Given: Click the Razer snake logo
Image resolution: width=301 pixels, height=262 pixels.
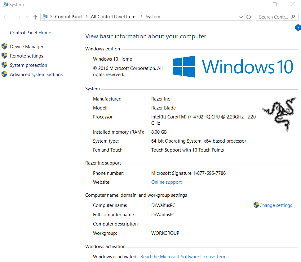Looking at the screenshot, I should click(x=279, y=114).
